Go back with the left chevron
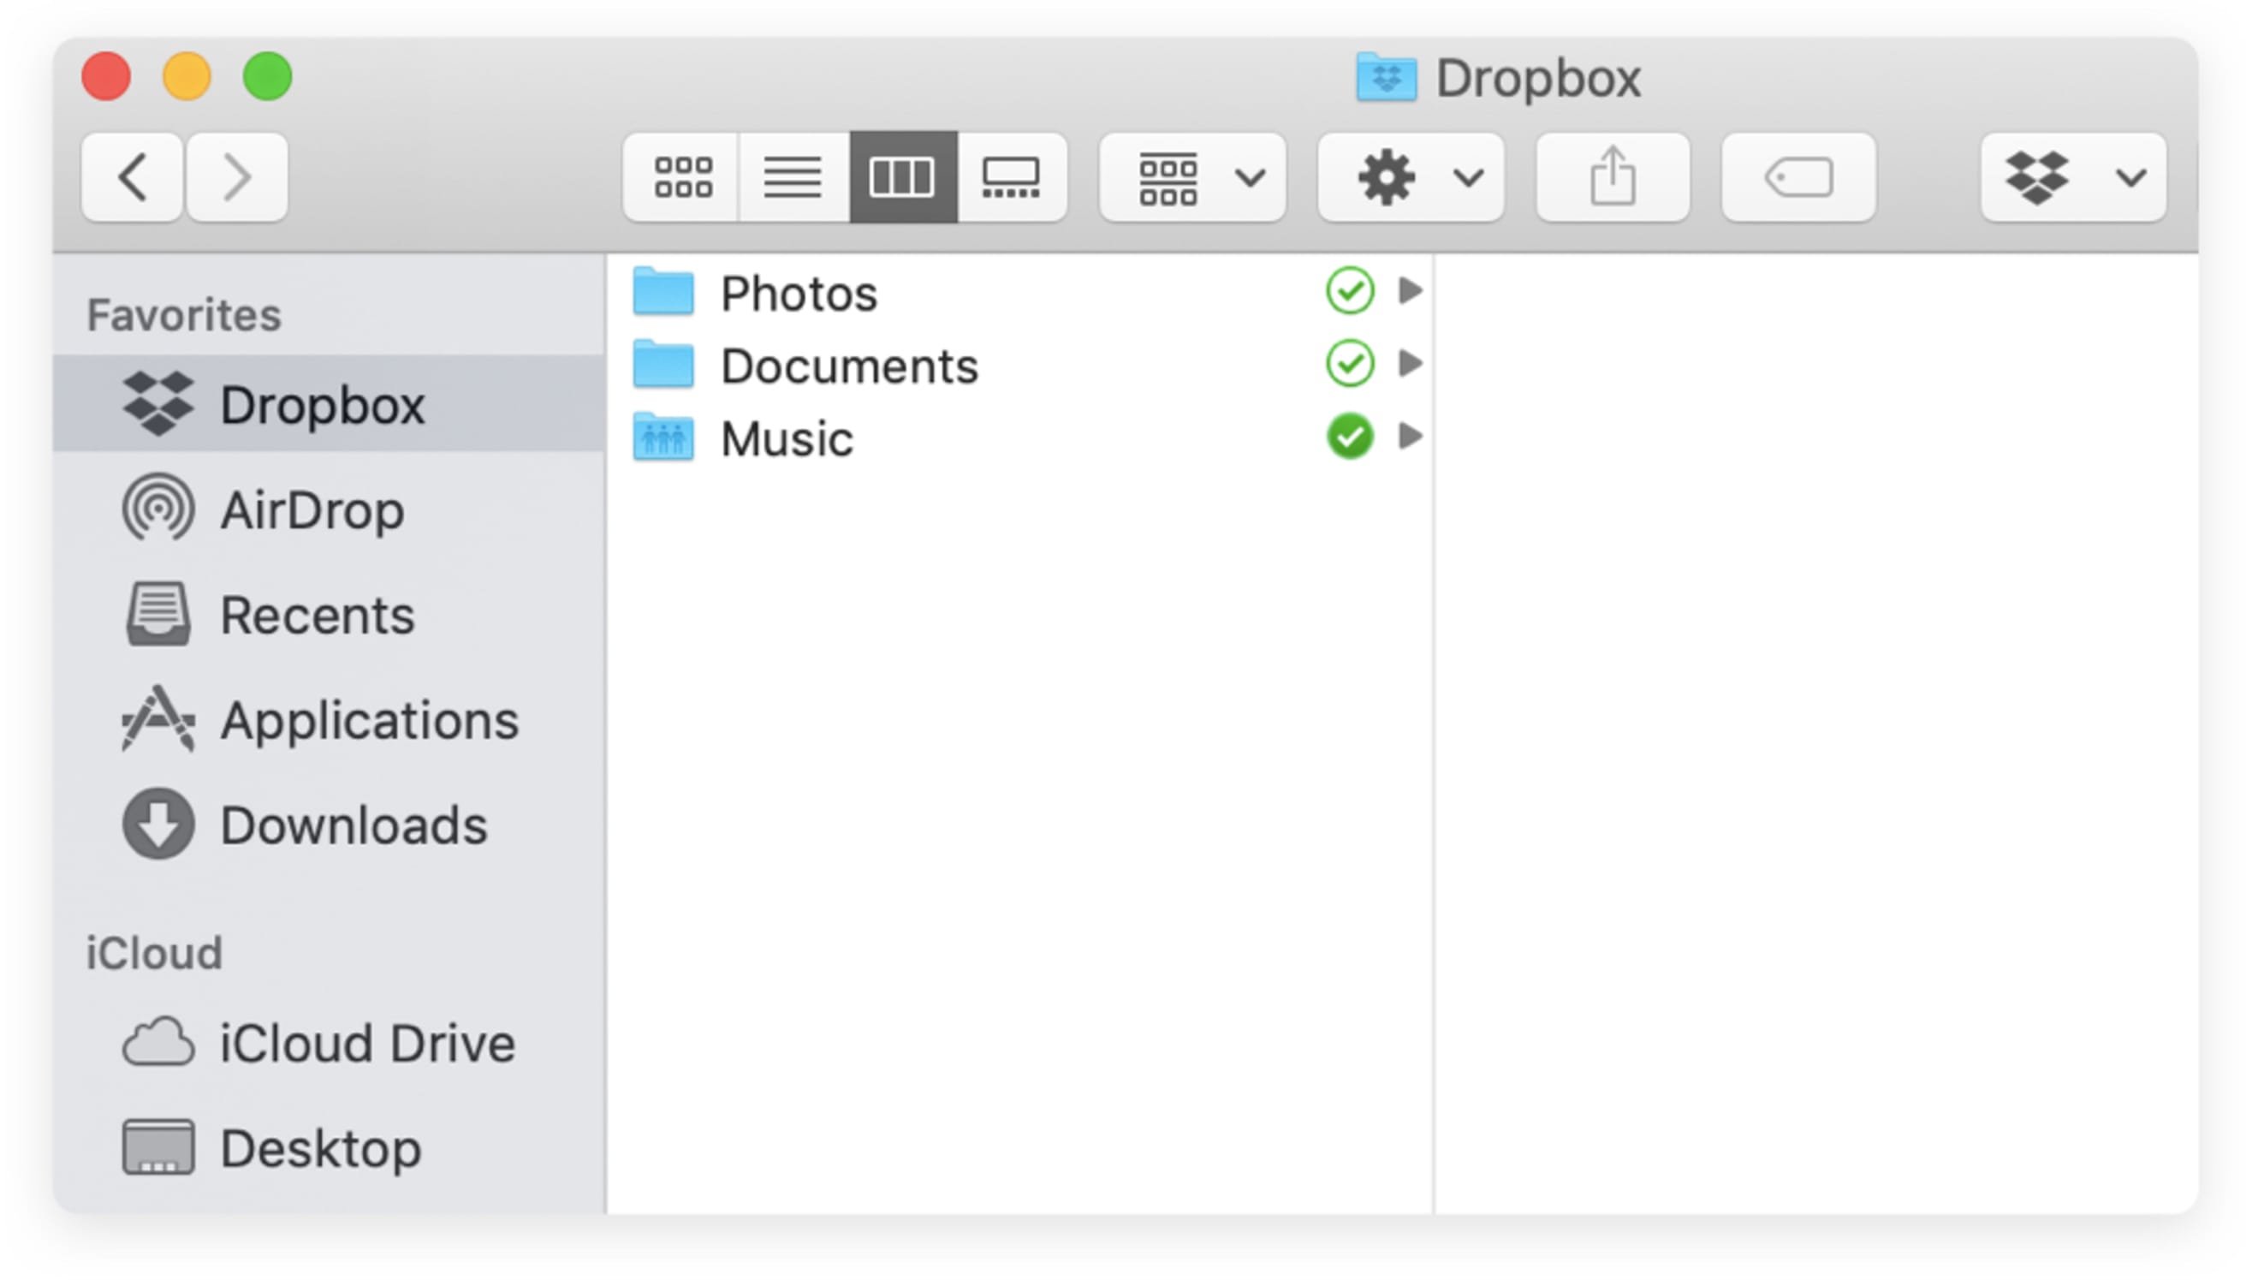 click(x=133, y=176)
